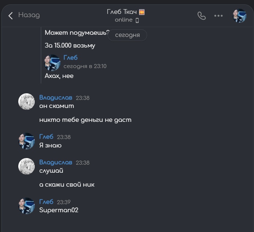Select the Superman02 message
The width and height of the screenshot is (254, 232).
59,210
